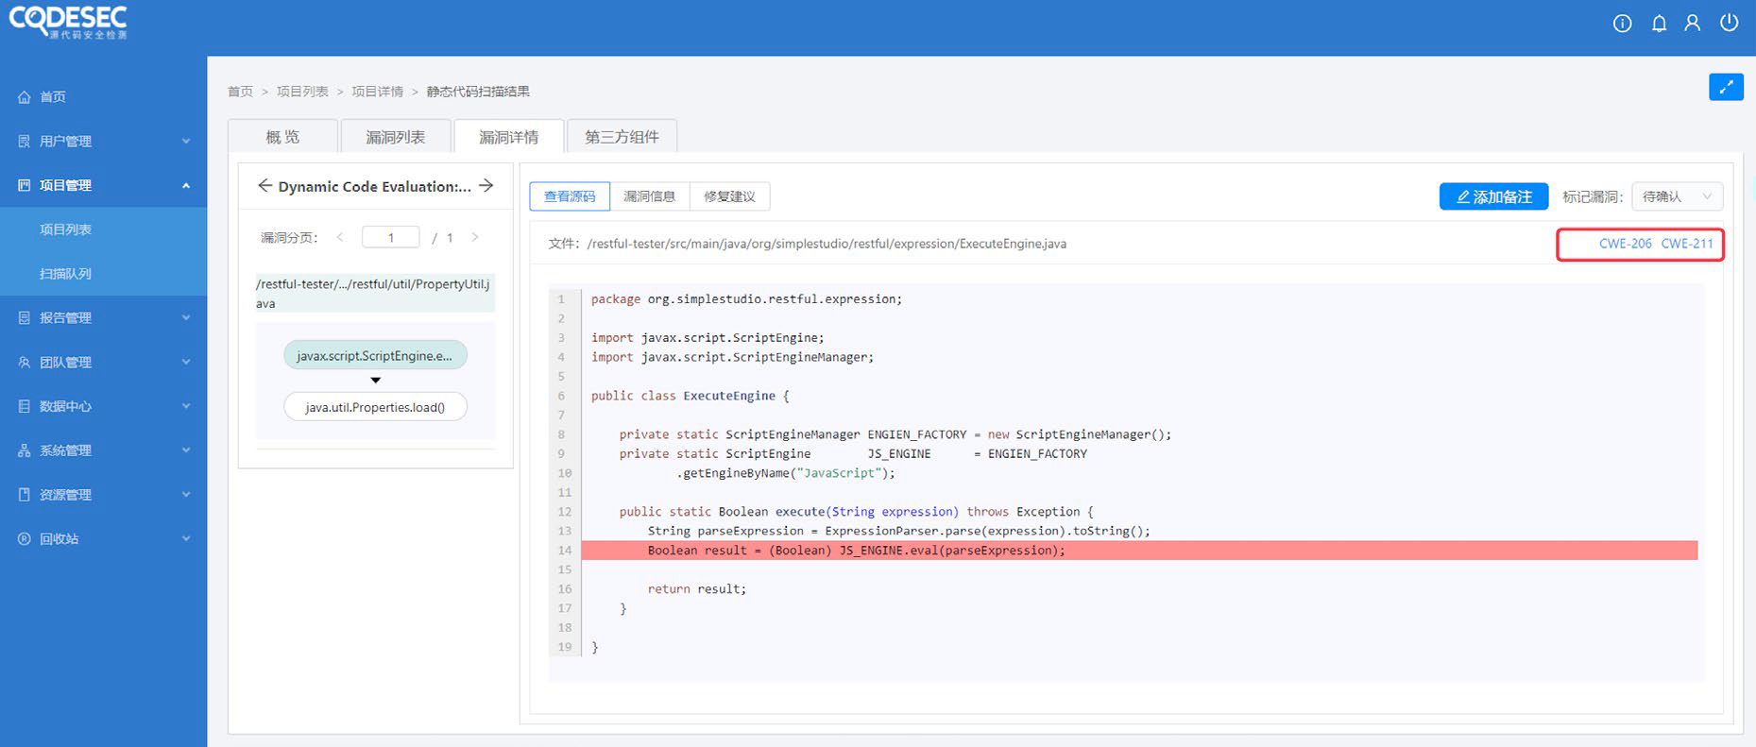Click the CODESEC logo
1756x747 pixels.
point(68,22)
